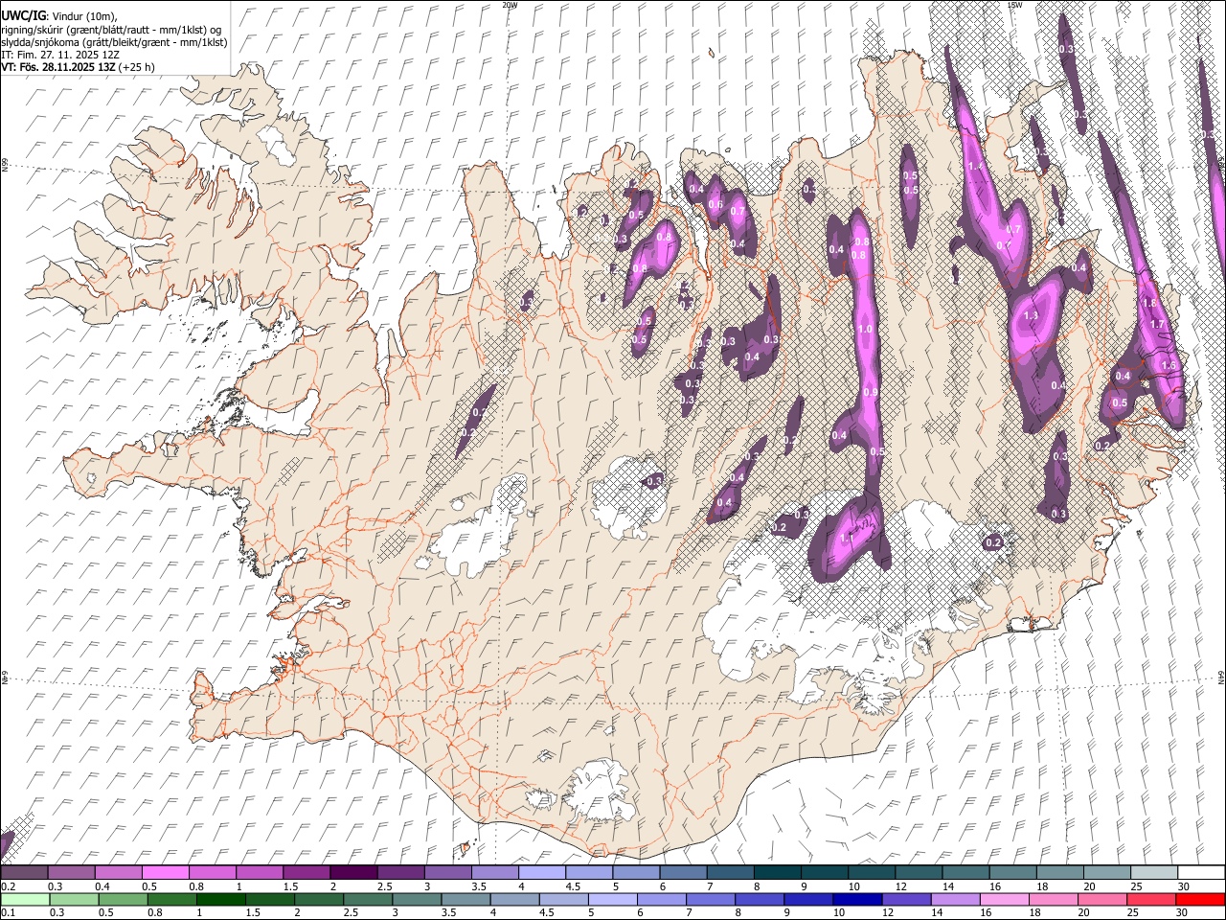Click the 'UWC/IG' title text
Screen dimensions: 1226x920
click(23, 16)
